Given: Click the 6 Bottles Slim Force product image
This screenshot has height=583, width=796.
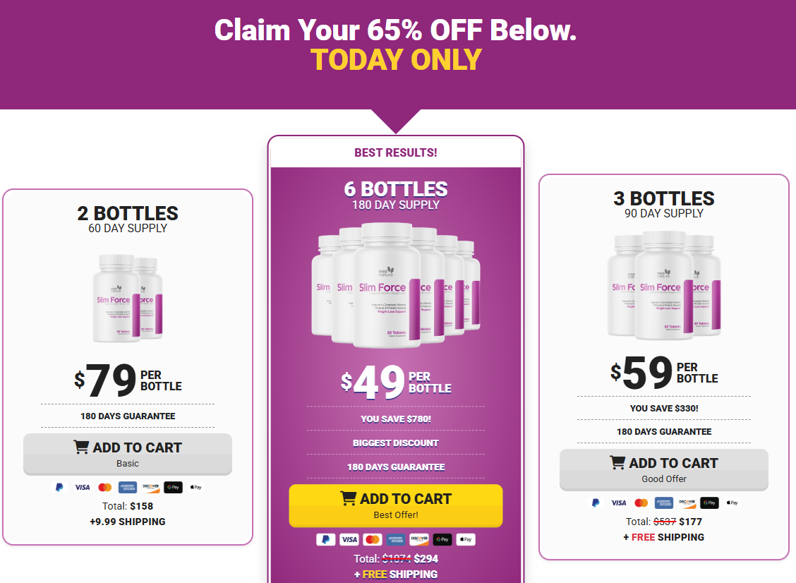Looking at the screenshot, I should click(x=396, y=285).
